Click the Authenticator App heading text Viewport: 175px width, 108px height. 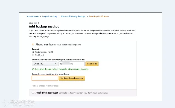click(x=47, y=93)
